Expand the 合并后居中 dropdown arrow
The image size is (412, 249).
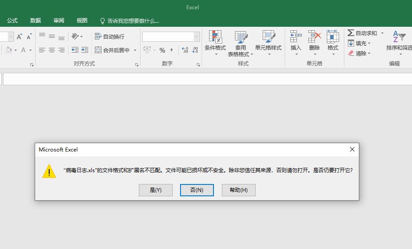click(135, 50)
